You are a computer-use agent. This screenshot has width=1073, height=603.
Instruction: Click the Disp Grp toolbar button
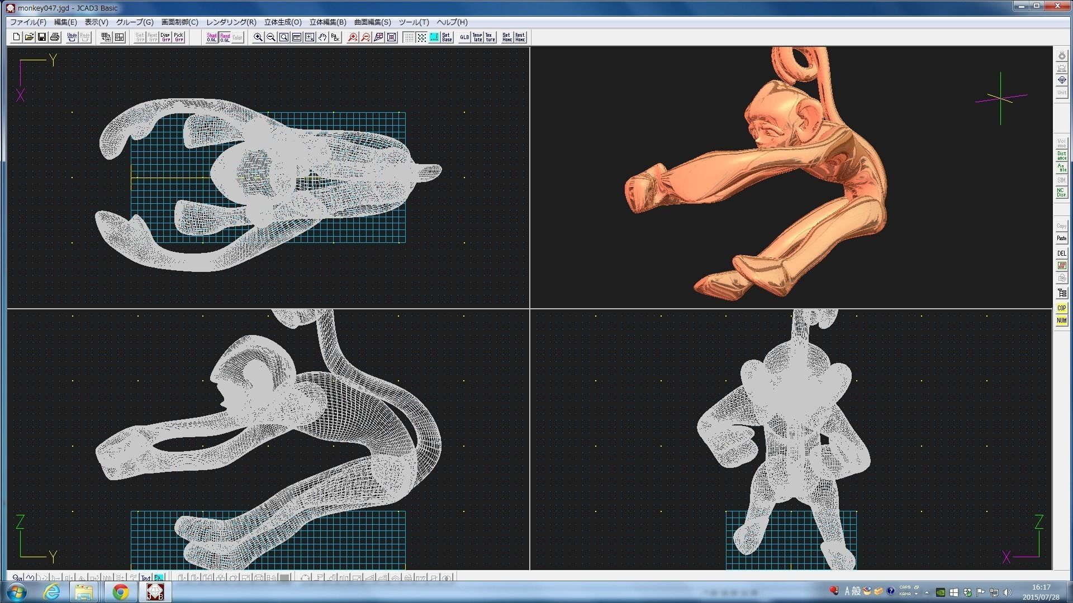(x=165, y=37)
